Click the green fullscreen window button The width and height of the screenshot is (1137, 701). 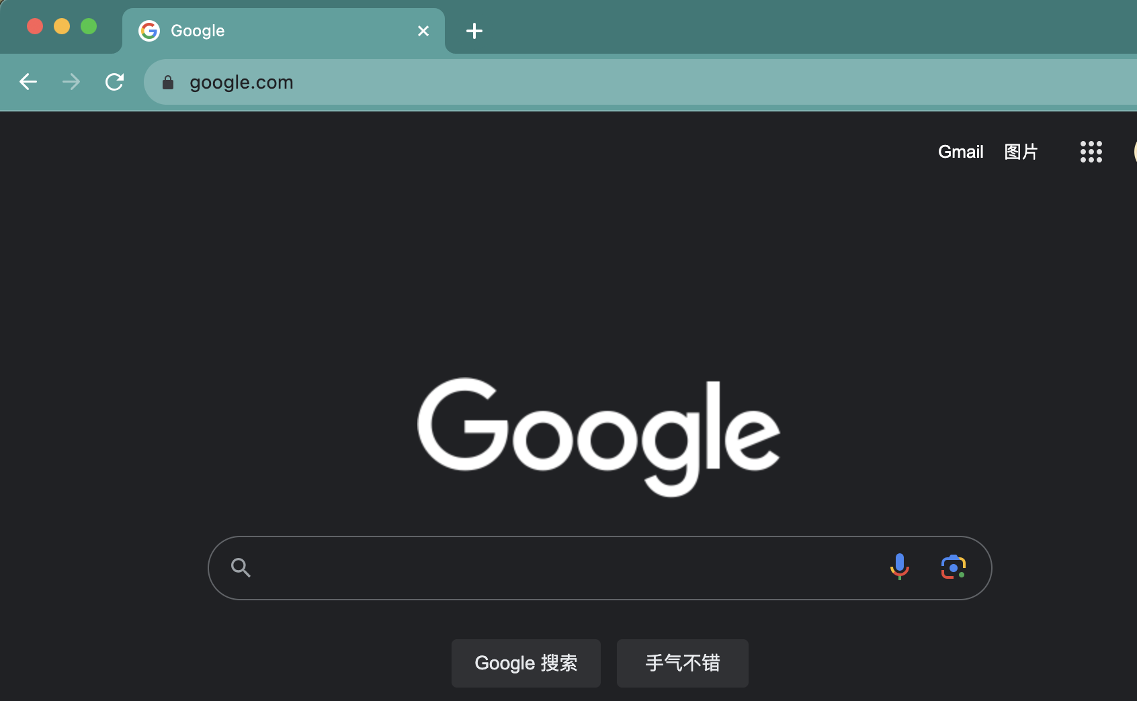[89, 26]
